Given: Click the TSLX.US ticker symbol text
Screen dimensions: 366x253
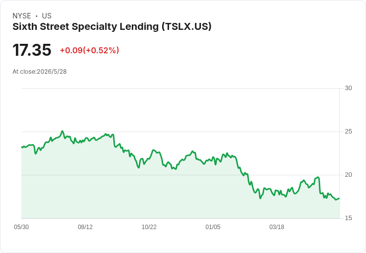Looking at the screenshot, I should [187, 26].
